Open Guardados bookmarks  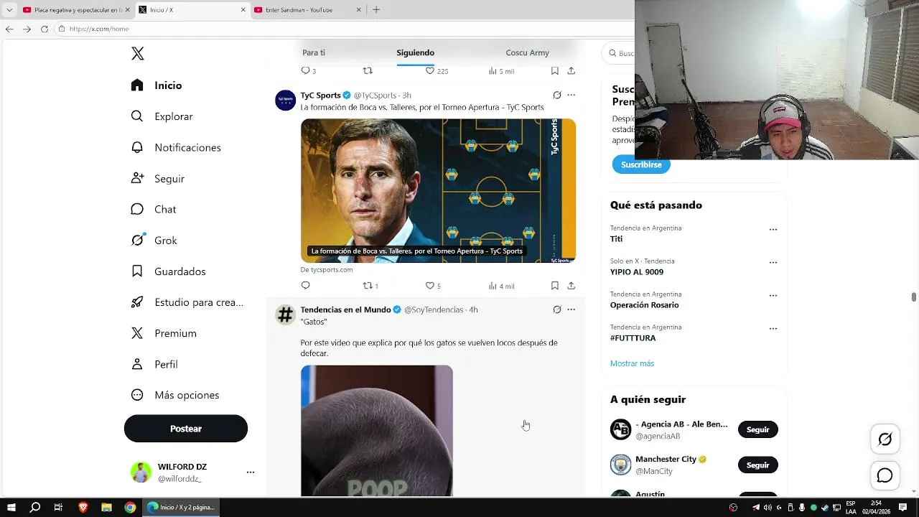click(168, 271)
